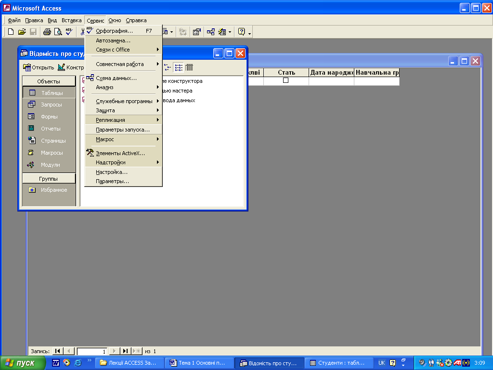Viewport: 493px width, 370px height.
Task: Switch database window to list view
Action: [x=179, y=67]
